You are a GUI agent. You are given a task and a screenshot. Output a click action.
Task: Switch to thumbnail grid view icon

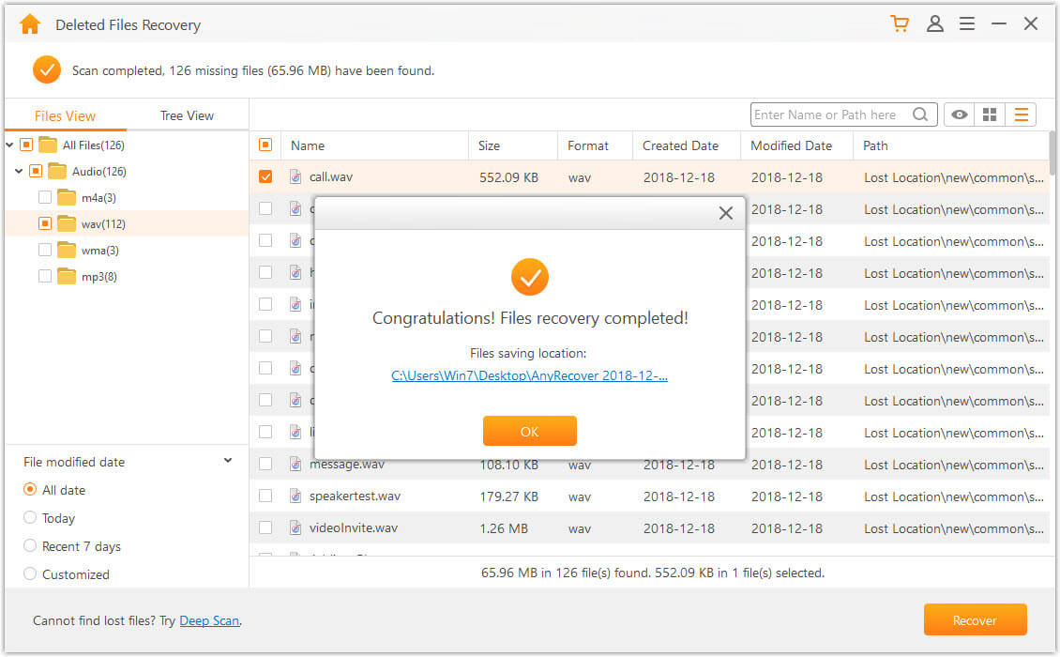click(x=990, y=114)
